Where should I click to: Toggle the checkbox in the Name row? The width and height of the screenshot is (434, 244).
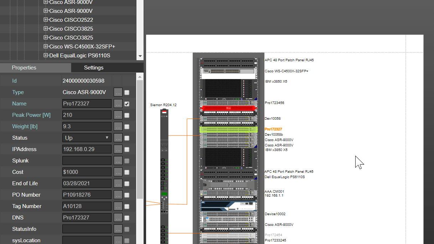[127, 104]
